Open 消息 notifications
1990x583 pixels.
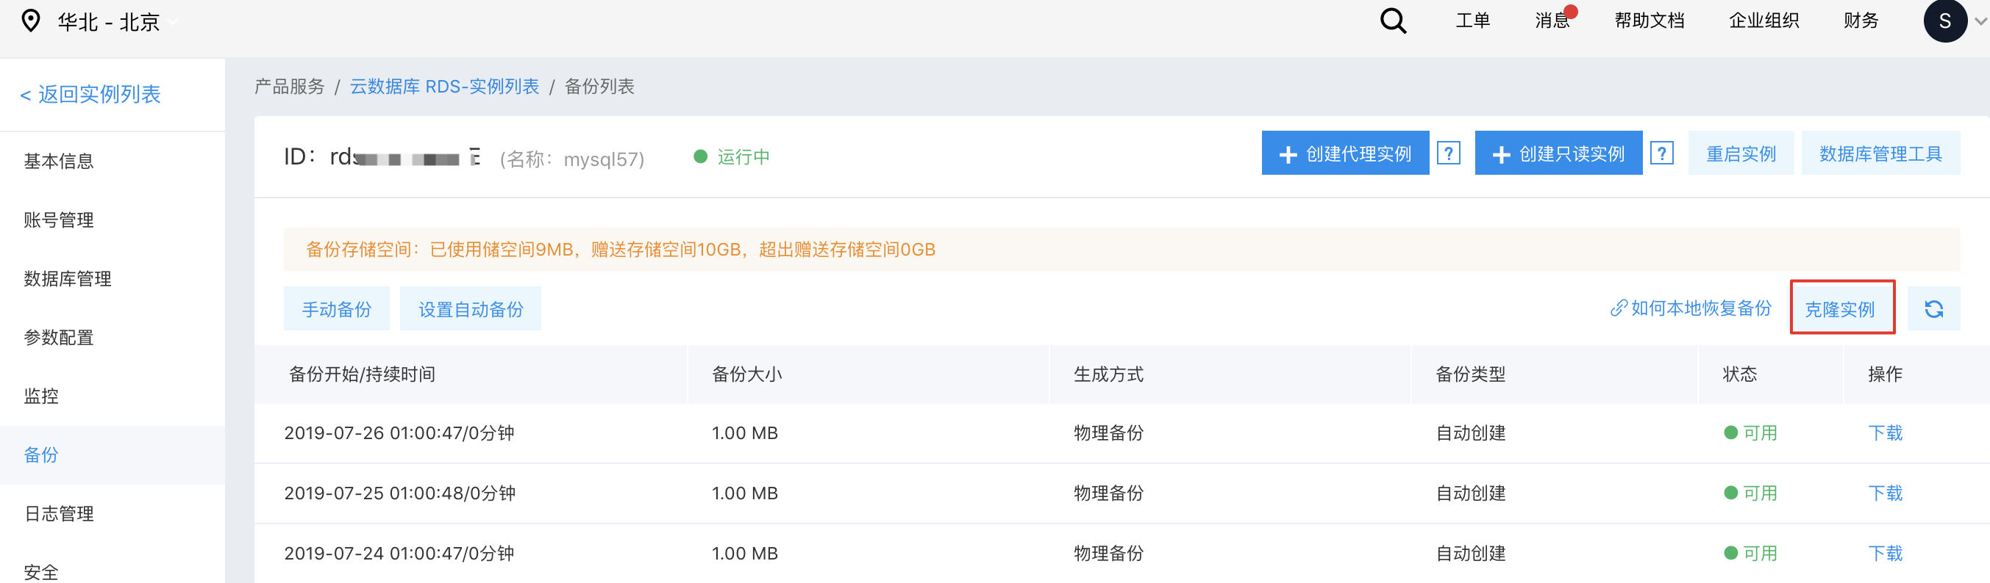click(x=1552, y=21)
